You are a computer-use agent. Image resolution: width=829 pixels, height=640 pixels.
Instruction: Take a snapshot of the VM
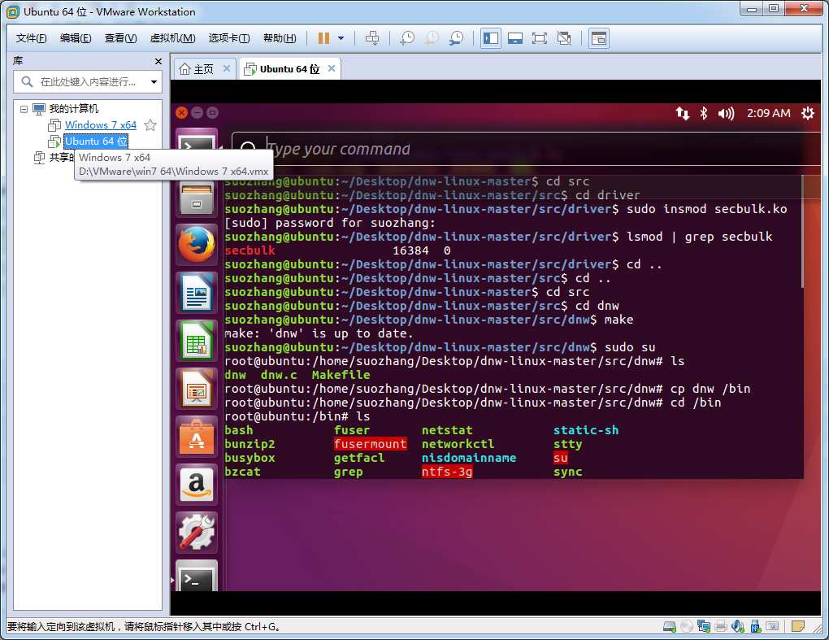[x=407, y=38]
